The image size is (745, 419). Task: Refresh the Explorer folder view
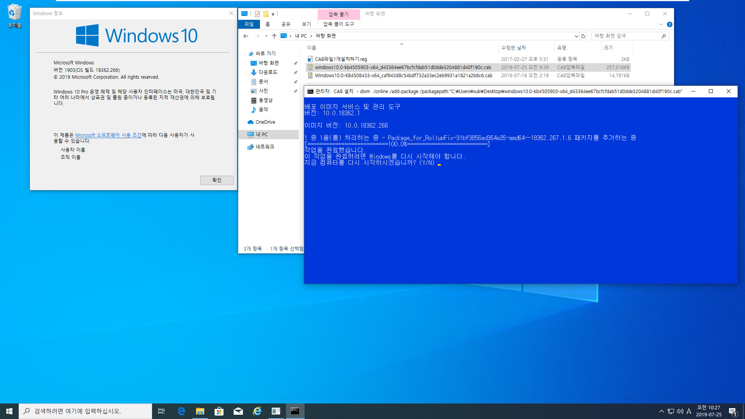pos(583,36)
